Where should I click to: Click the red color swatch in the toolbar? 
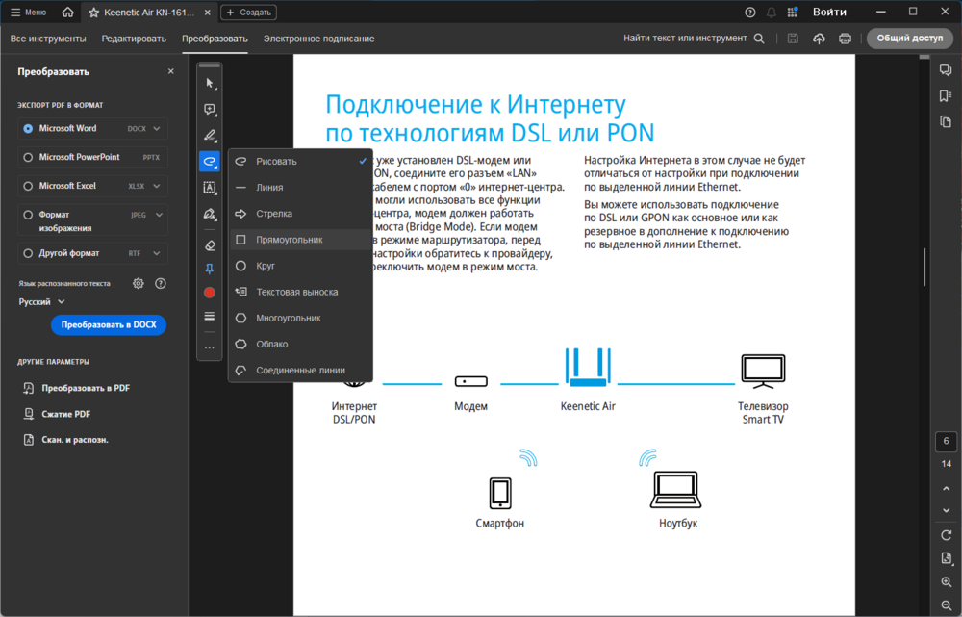[210, 292]
